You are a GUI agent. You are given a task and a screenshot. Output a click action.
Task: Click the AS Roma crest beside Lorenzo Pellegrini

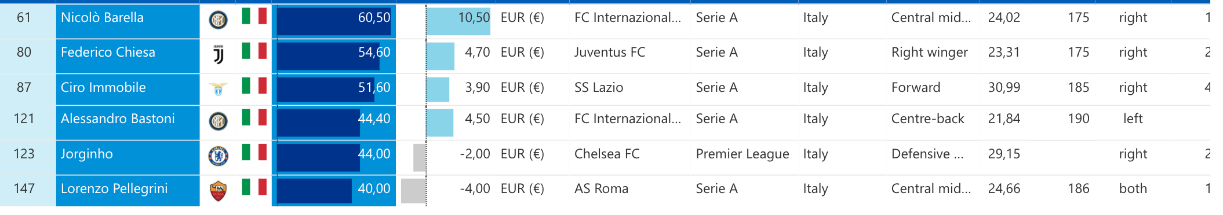pos(218,191)
